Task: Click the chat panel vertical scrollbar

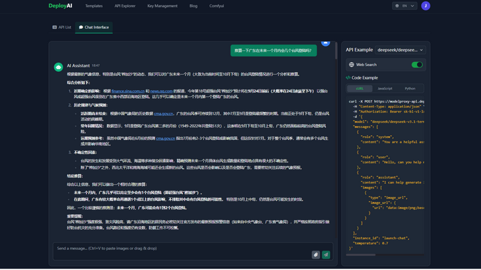Action: (x=336, y=51)
